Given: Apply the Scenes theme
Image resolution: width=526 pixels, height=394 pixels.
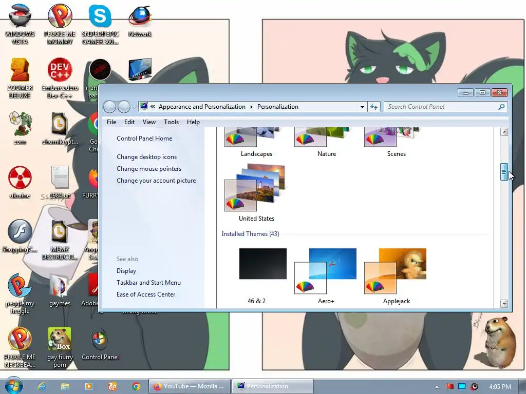Looking at the screenshot, I should point(396,143).
